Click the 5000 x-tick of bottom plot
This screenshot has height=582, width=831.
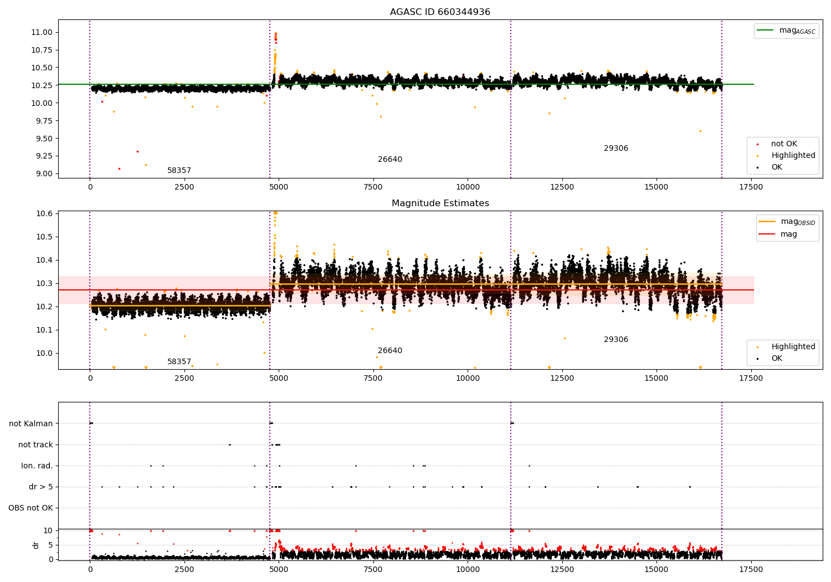(279, 569)
